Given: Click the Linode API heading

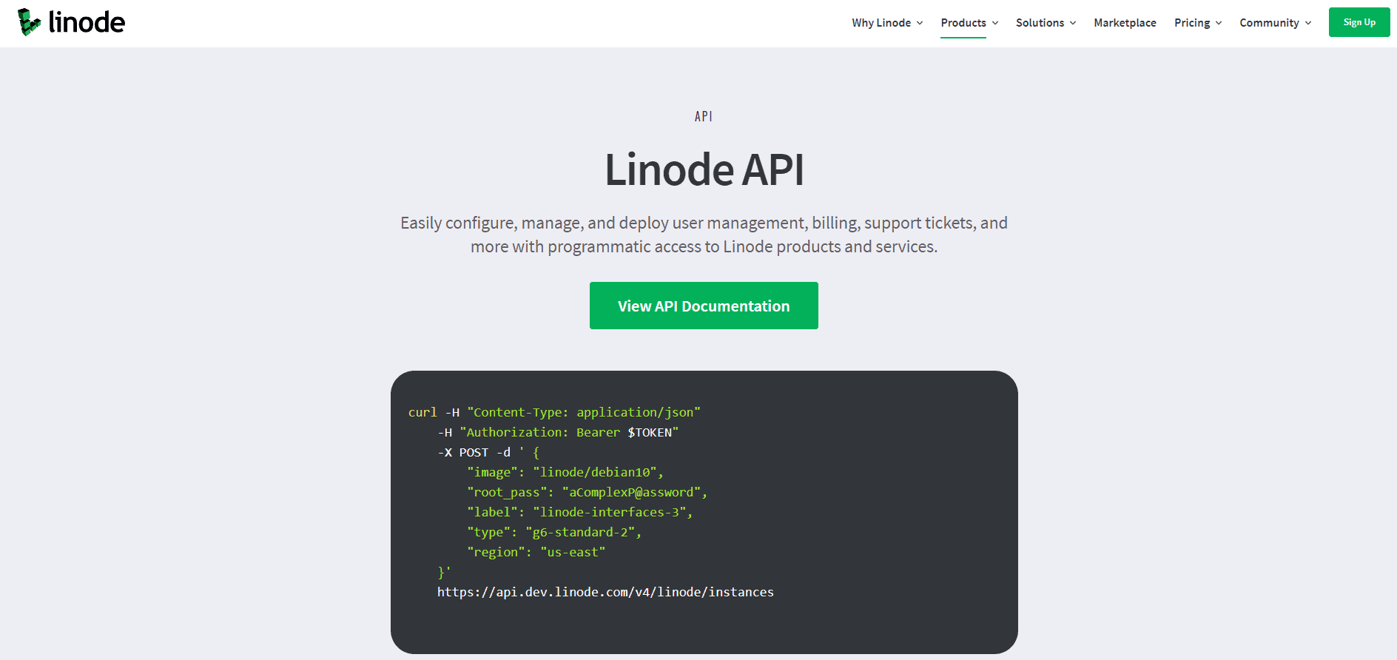Looking at the screenshot, I should (x=704, y=169).
